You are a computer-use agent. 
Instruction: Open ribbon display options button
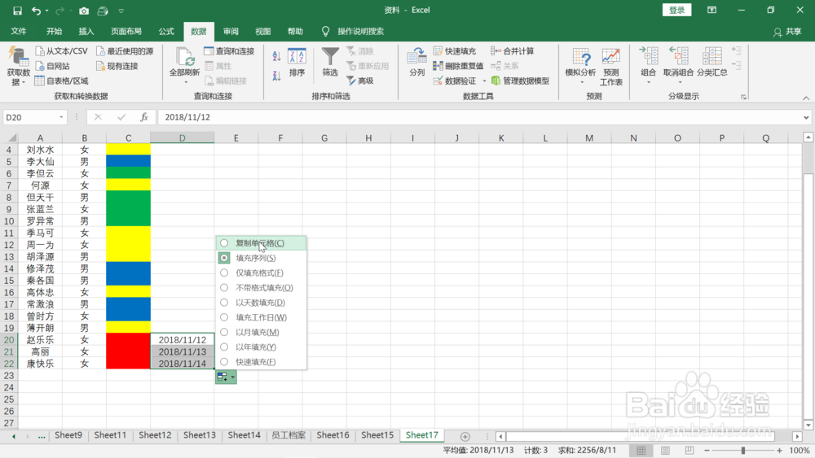coord(712,10)
